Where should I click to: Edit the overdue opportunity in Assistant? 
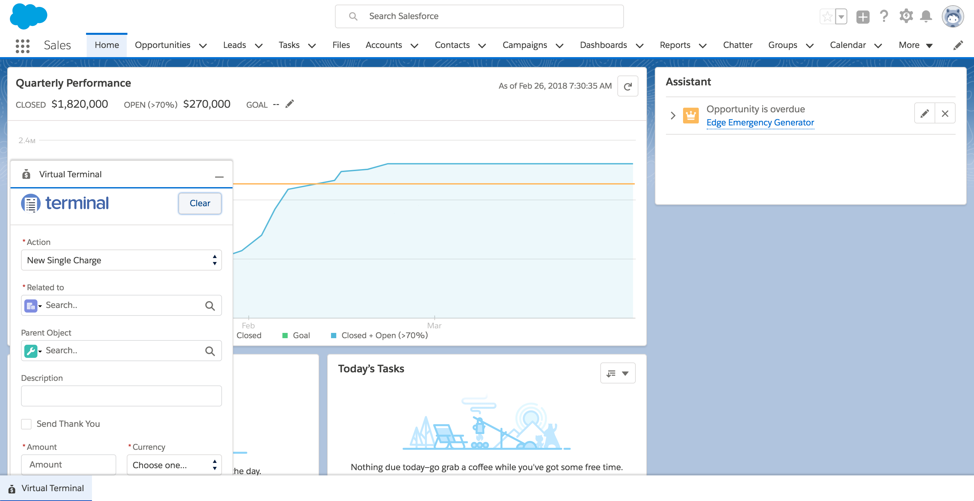[924, 113]
